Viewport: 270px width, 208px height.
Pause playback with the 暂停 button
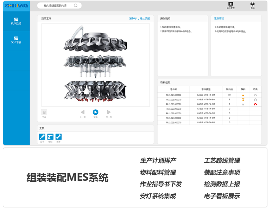95,111
